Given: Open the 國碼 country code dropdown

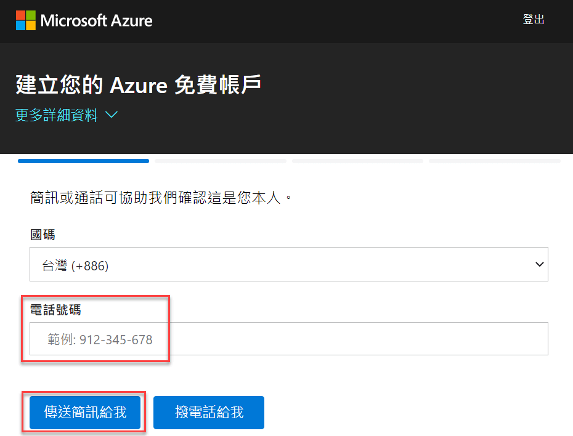Looking at the screenshot, I should 289,264.
